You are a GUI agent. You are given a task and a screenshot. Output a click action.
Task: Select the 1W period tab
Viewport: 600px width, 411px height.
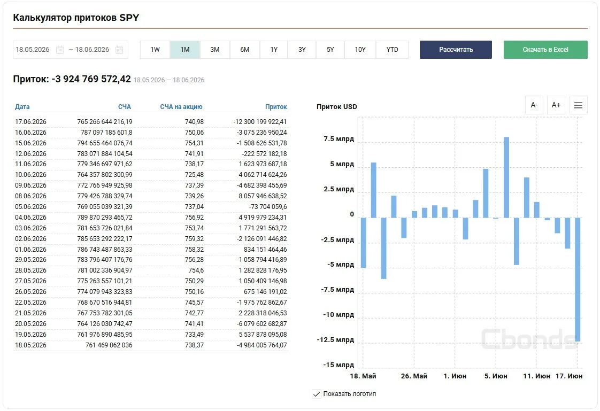click(x=155, y=50)
